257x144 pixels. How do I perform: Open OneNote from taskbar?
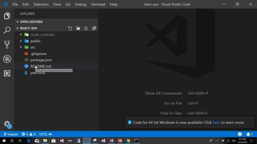coord(112,140)
